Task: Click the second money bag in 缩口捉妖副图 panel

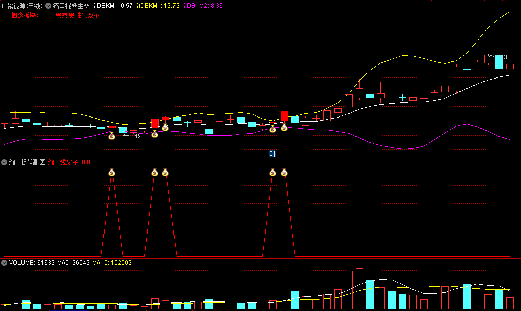Action: click(x=155, y=172)
